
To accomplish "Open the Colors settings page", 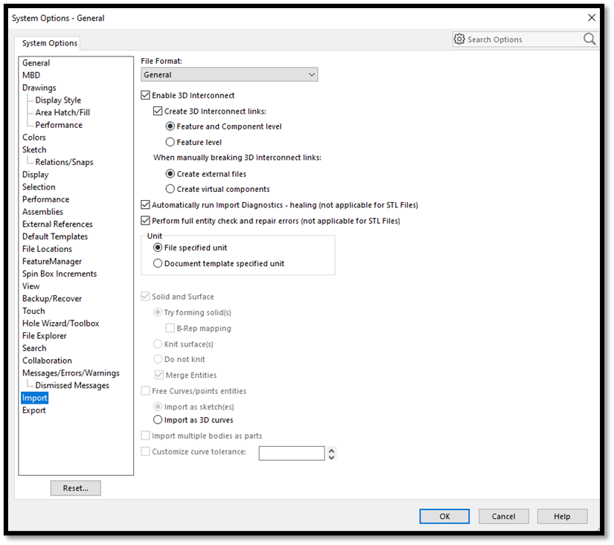I will point(33,137).
